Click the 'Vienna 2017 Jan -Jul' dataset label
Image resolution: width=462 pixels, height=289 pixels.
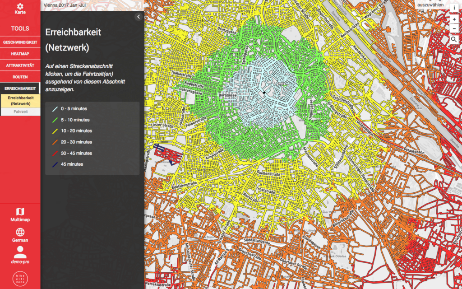click(65, 5)
